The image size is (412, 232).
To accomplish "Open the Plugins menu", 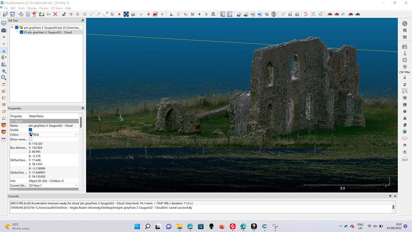I will click(x=43, y=8).
